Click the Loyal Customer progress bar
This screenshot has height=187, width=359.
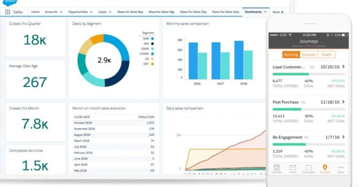tap(308, 74)
